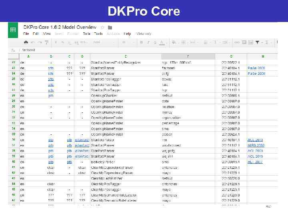Select the 'pcfg' cell in row 24

point(188,74)
